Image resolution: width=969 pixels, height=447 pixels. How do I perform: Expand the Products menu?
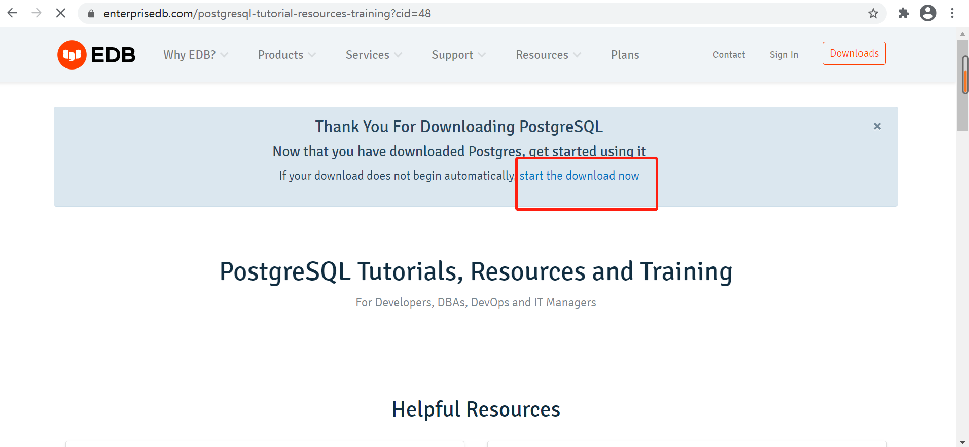tap(287, 55)
